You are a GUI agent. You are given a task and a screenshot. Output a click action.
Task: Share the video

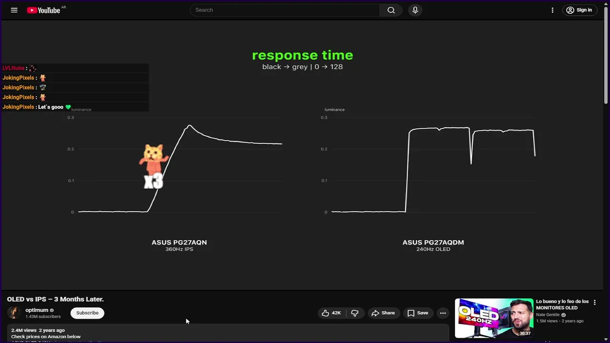[383, 313]
